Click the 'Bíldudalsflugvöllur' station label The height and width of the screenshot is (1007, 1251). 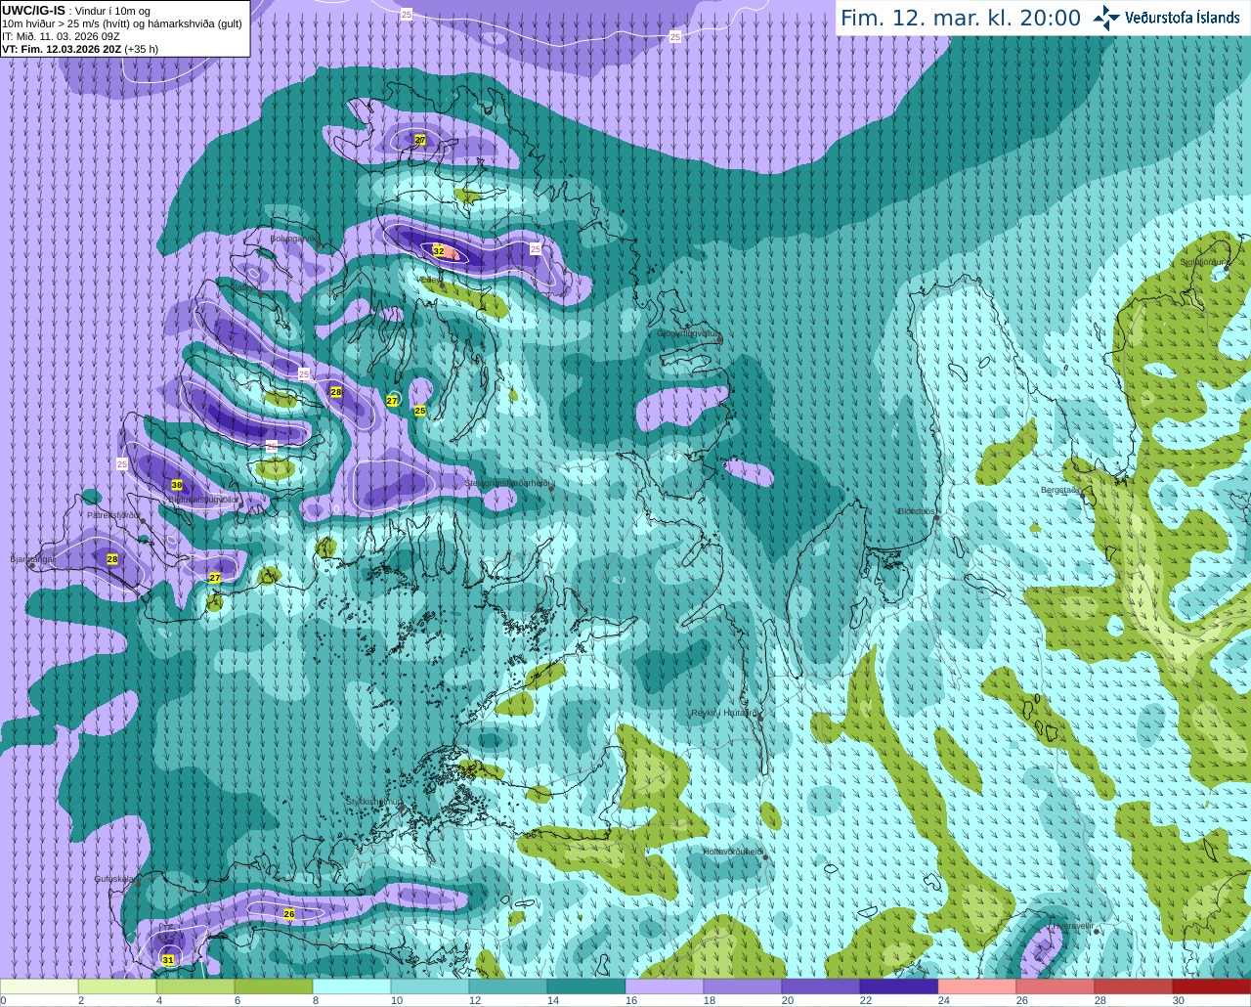[202, 499]
